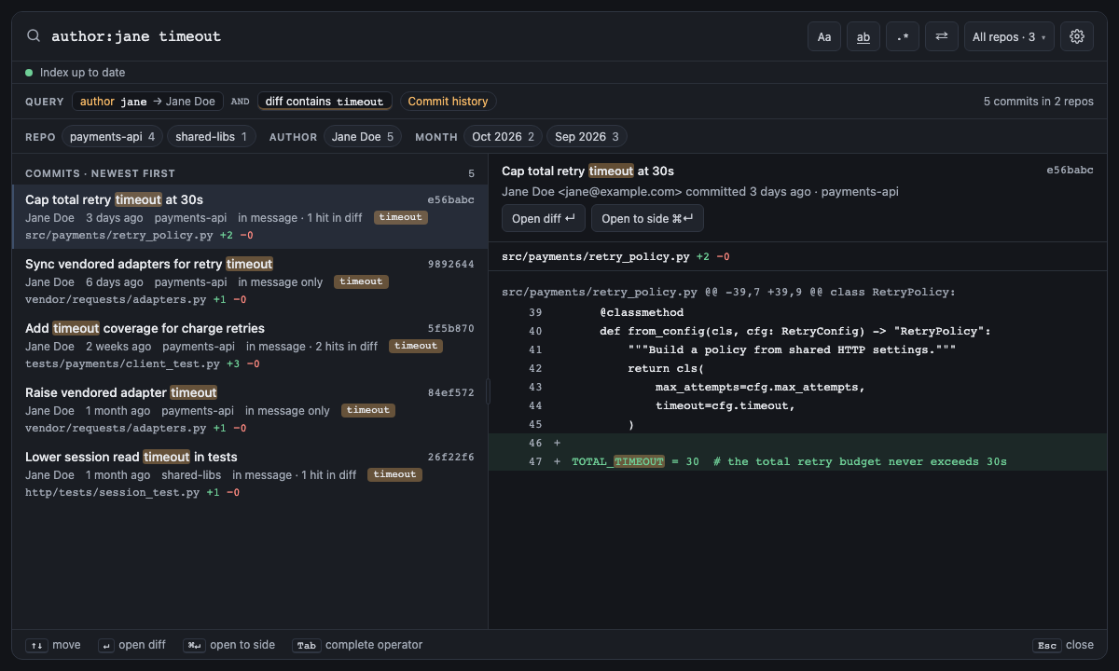
Task: Click the Open to side button
Action: pos(647,218)
